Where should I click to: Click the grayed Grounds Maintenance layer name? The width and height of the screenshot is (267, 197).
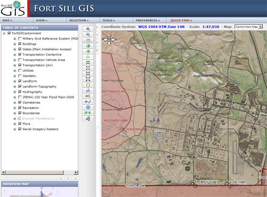pyautogui.click(x=38, y=118)
